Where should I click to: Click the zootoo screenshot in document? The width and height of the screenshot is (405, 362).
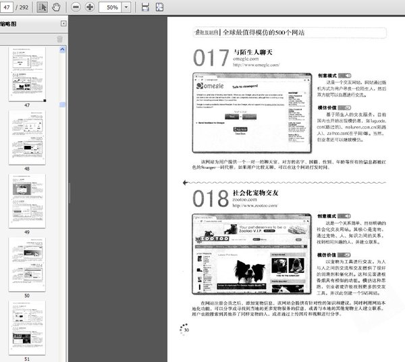click(252, 254)
